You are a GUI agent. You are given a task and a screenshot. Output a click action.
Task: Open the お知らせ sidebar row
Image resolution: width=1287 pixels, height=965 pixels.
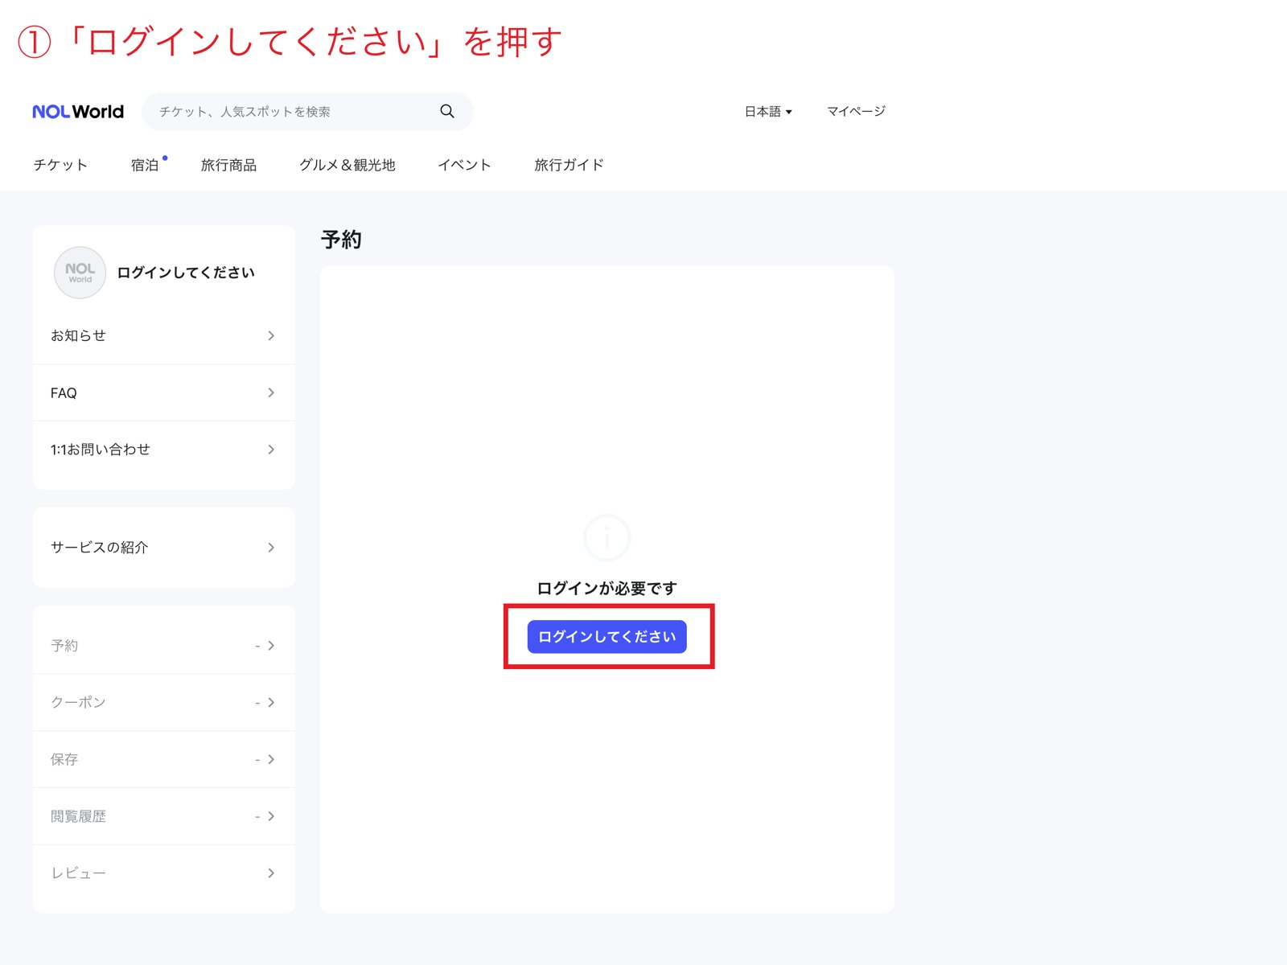click(164, 335)
